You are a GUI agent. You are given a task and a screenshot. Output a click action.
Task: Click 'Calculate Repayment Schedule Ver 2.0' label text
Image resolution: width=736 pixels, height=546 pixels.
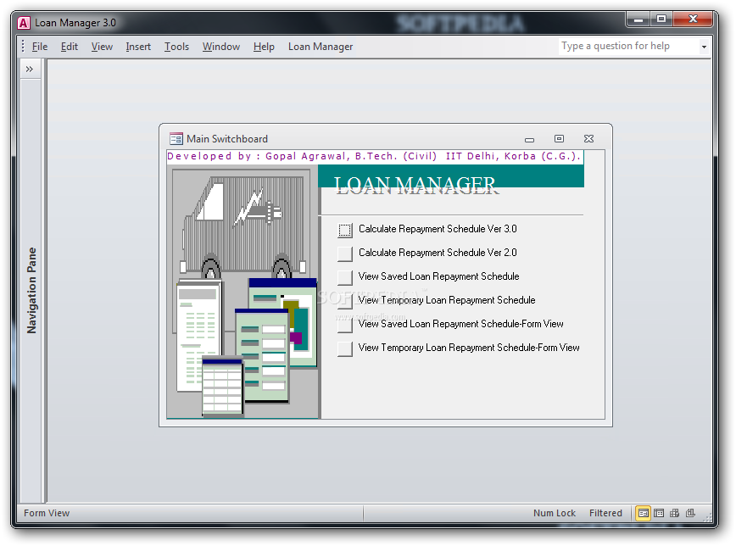438,253
